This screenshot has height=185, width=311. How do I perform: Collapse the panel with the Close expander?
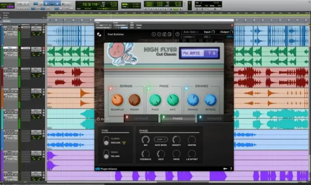(104, 119)
